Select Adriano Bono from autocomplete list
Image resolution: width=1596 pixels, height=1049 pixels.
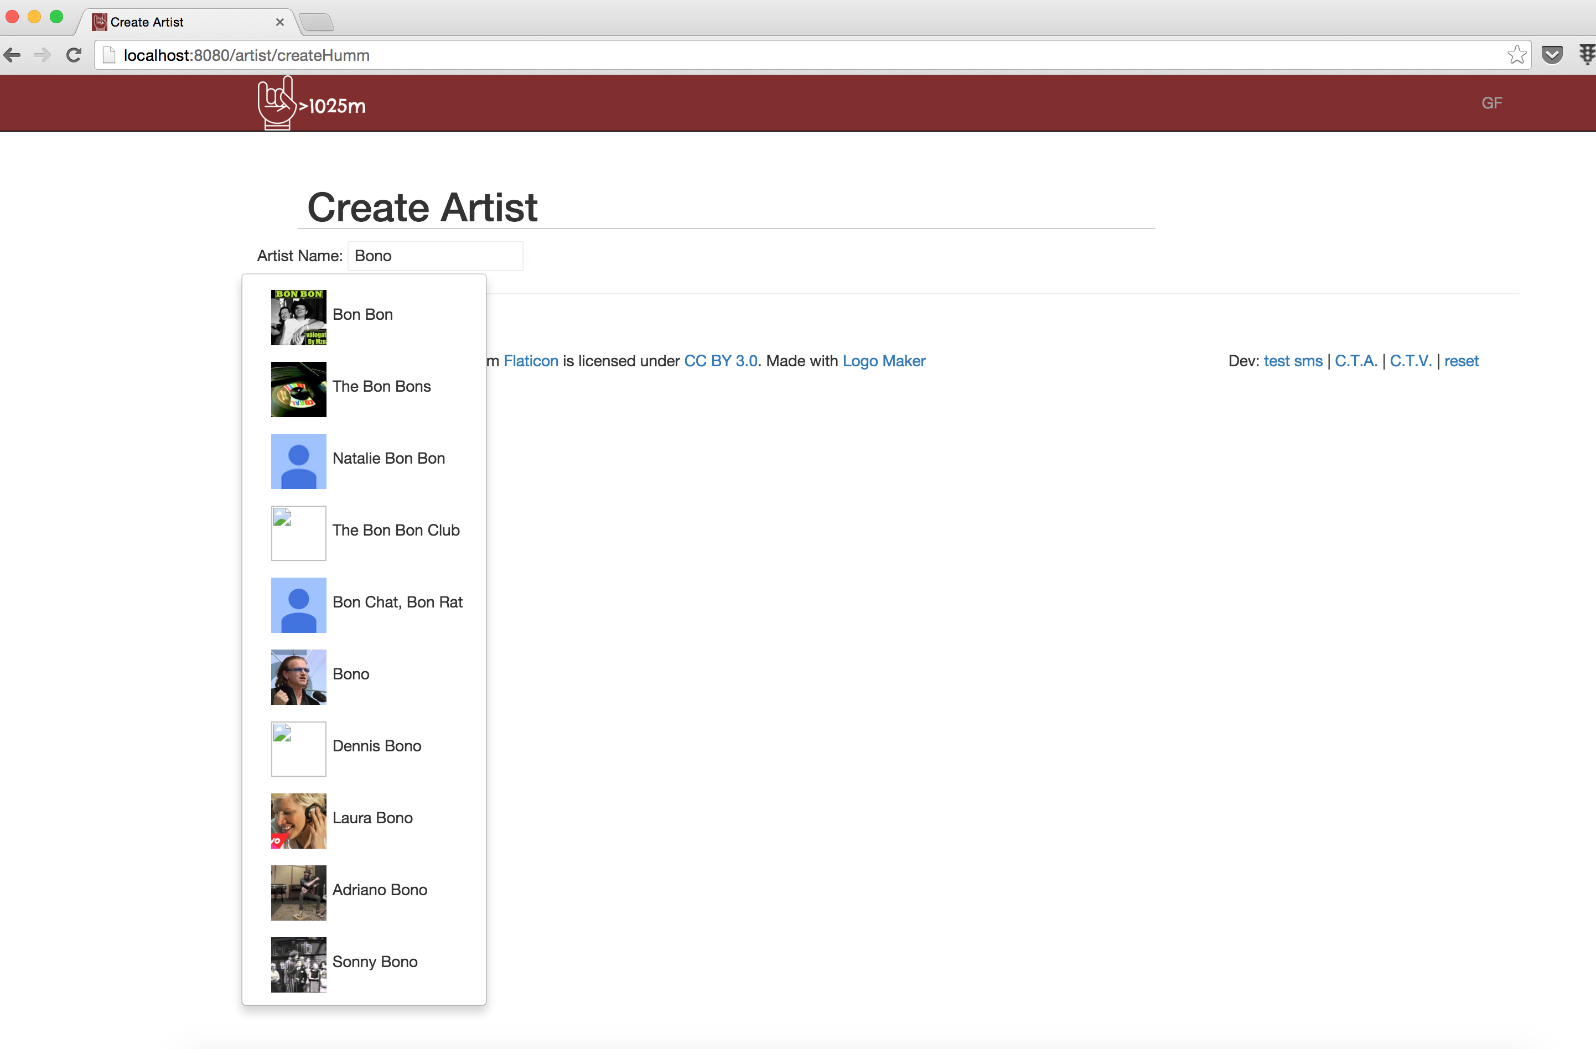click(x=380, y=890)
